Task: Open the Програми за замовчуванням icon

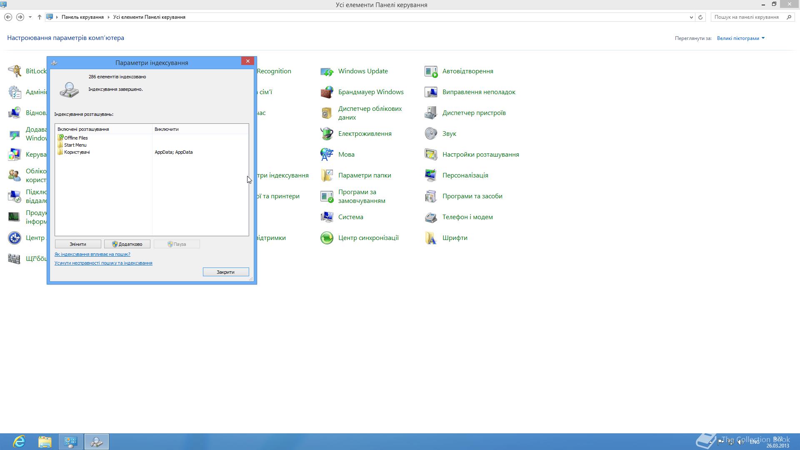Action: [327, 196]
